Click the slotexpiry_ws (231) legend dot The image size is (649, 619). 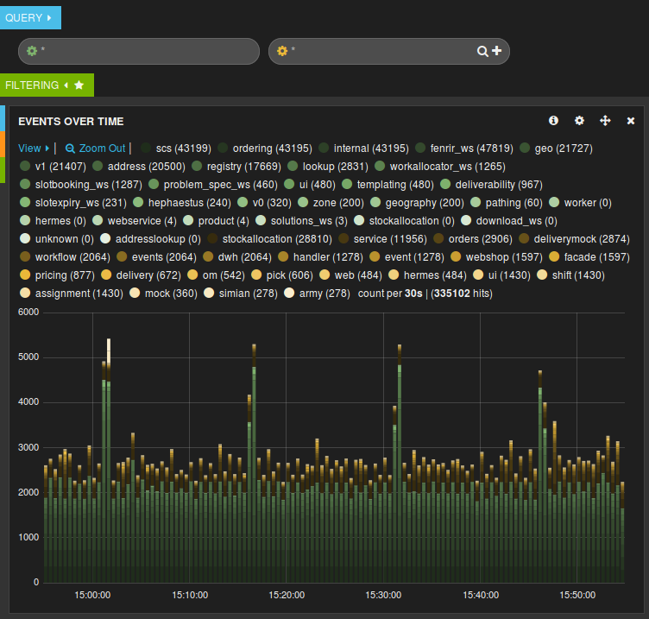point(25,202)
